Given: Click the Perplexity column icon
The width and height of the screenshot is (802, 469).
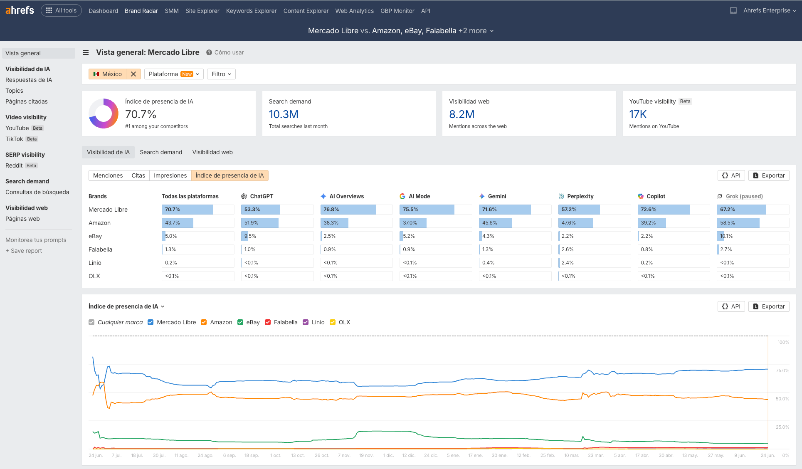Looking at the screenshot, I should tap(561, 196).
